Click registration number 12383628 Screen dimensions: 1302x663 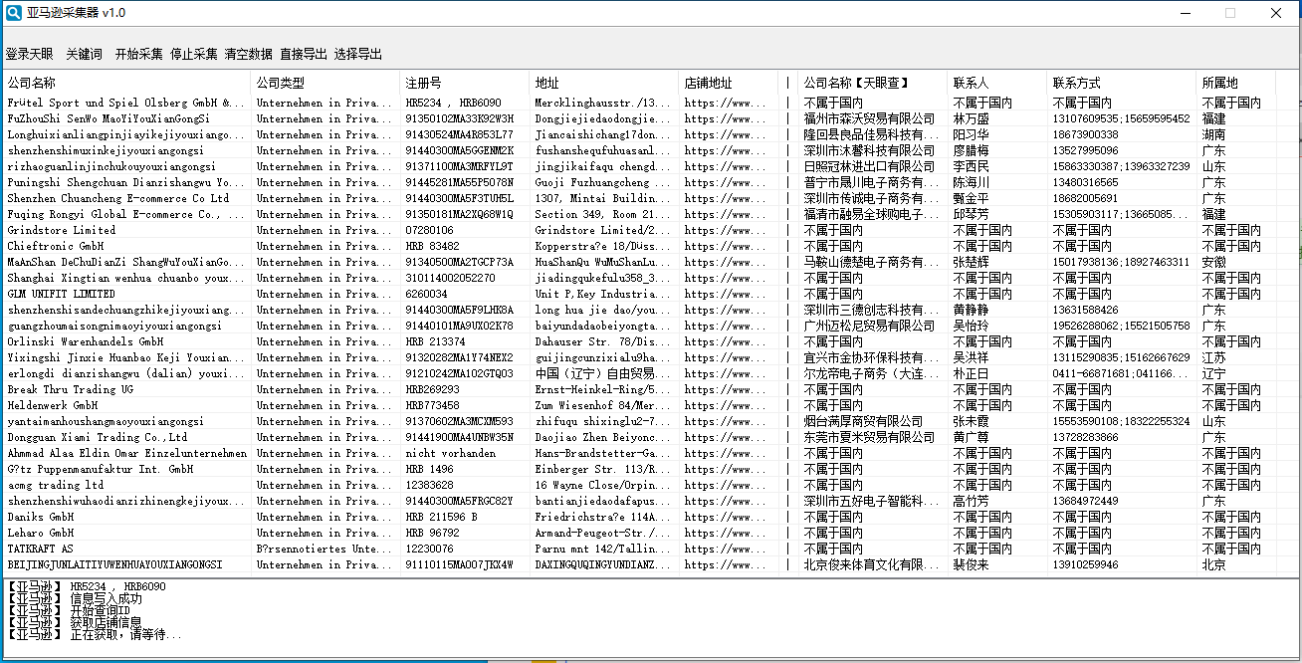tap(429, 485)
